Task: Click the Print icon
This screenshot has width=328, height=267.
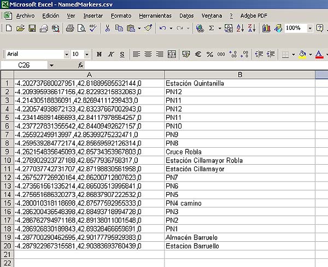Action: click(x=69, y=28)
